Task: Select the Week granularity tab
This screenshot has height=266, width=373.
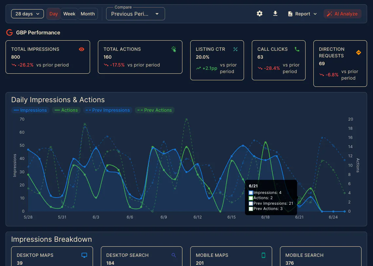Action: pyautogui.click(x=69, y=14)
